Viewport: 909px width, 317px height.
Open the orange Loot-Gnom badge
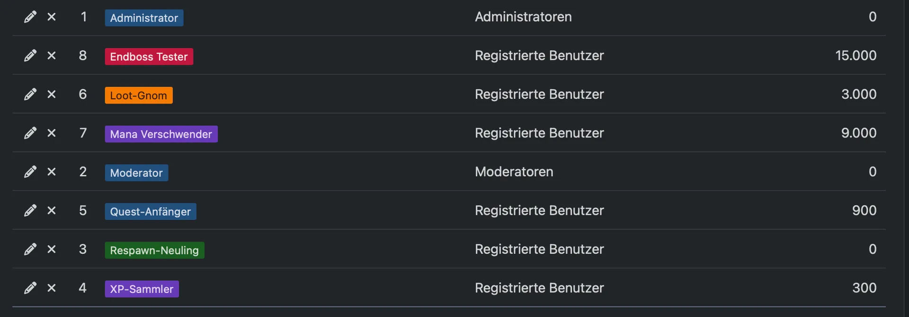(138, 95)
